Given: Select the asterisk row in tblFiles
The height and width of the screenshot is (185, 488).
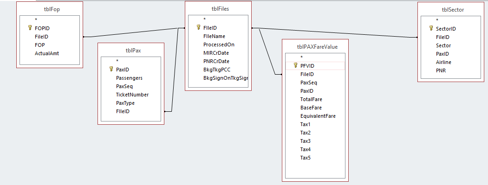Looking at the screenshot, I should (218, 19).
